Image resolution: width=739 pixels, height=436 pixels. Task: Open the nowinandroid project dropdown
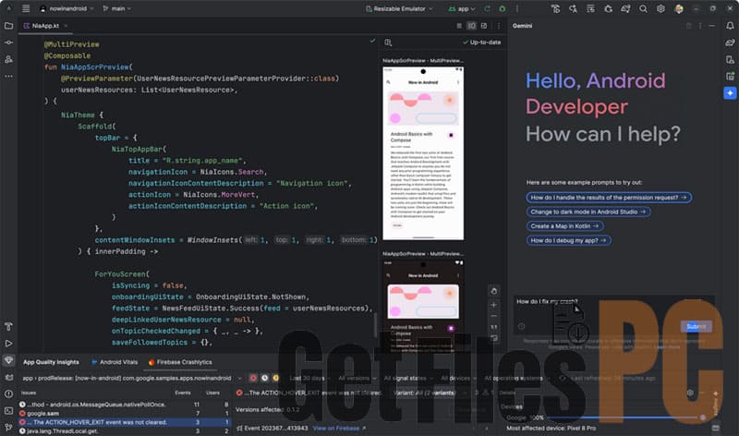click(67, 8)
